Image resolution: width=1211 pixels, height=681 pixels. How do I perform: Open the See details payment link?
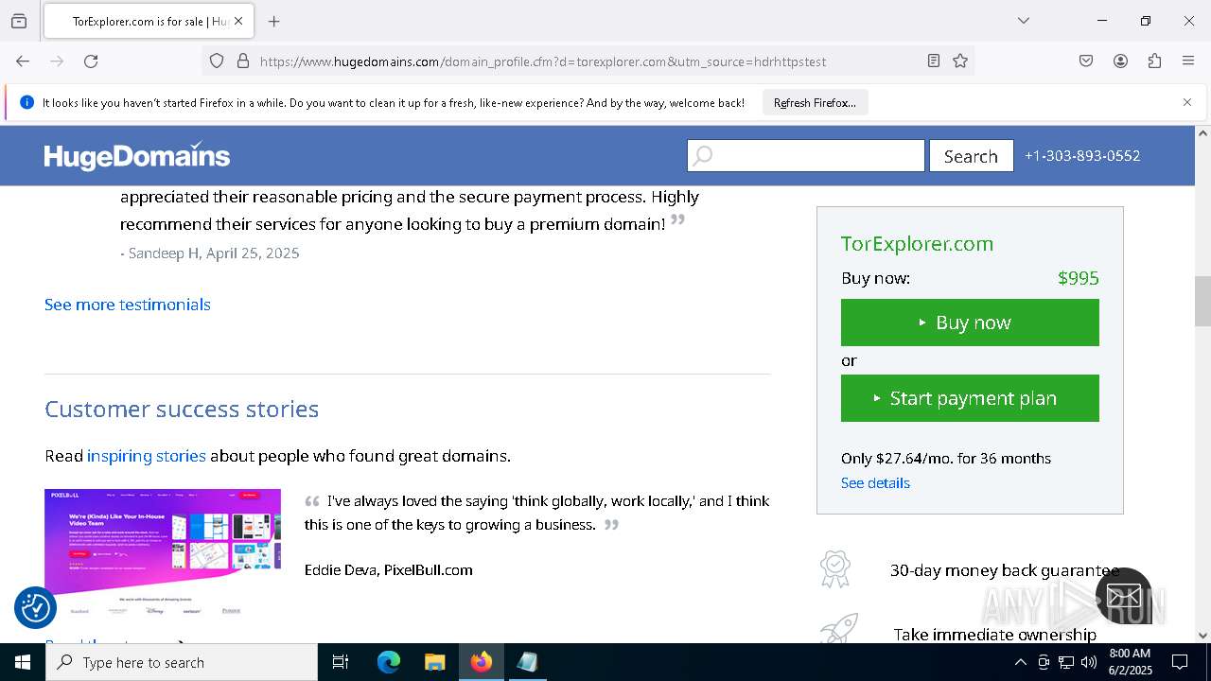tap(875, 483)
